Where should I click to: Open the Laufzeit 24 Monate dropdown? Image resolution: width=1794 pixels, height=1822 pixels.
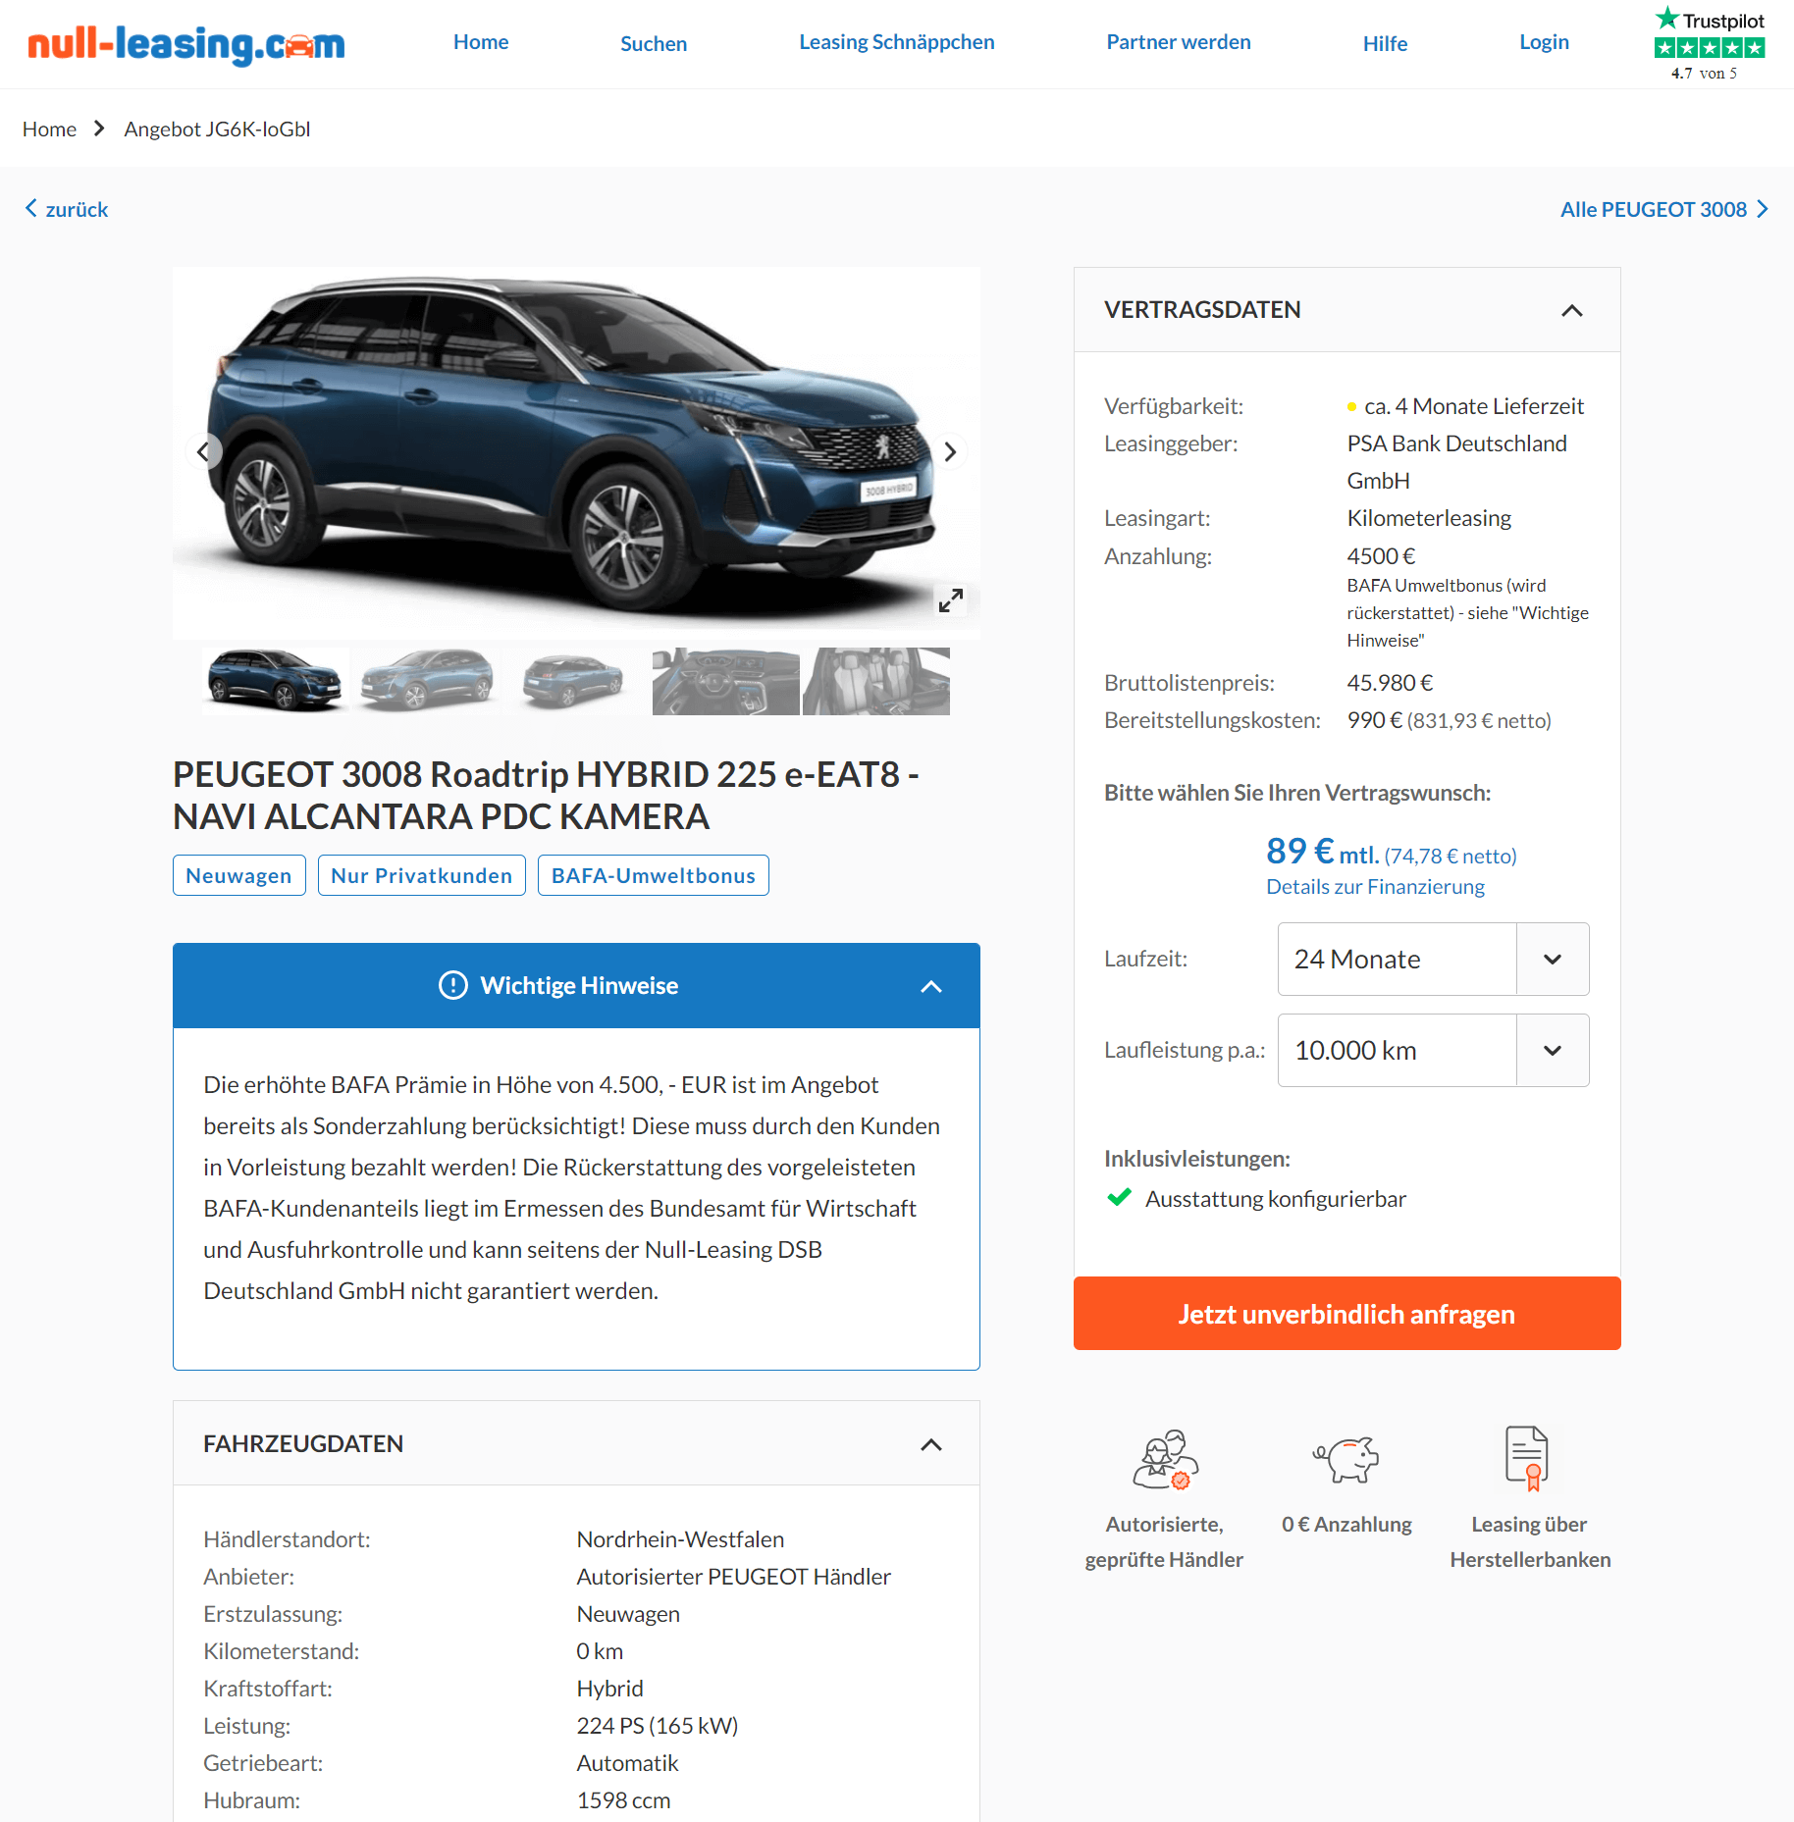(1433, 959)
